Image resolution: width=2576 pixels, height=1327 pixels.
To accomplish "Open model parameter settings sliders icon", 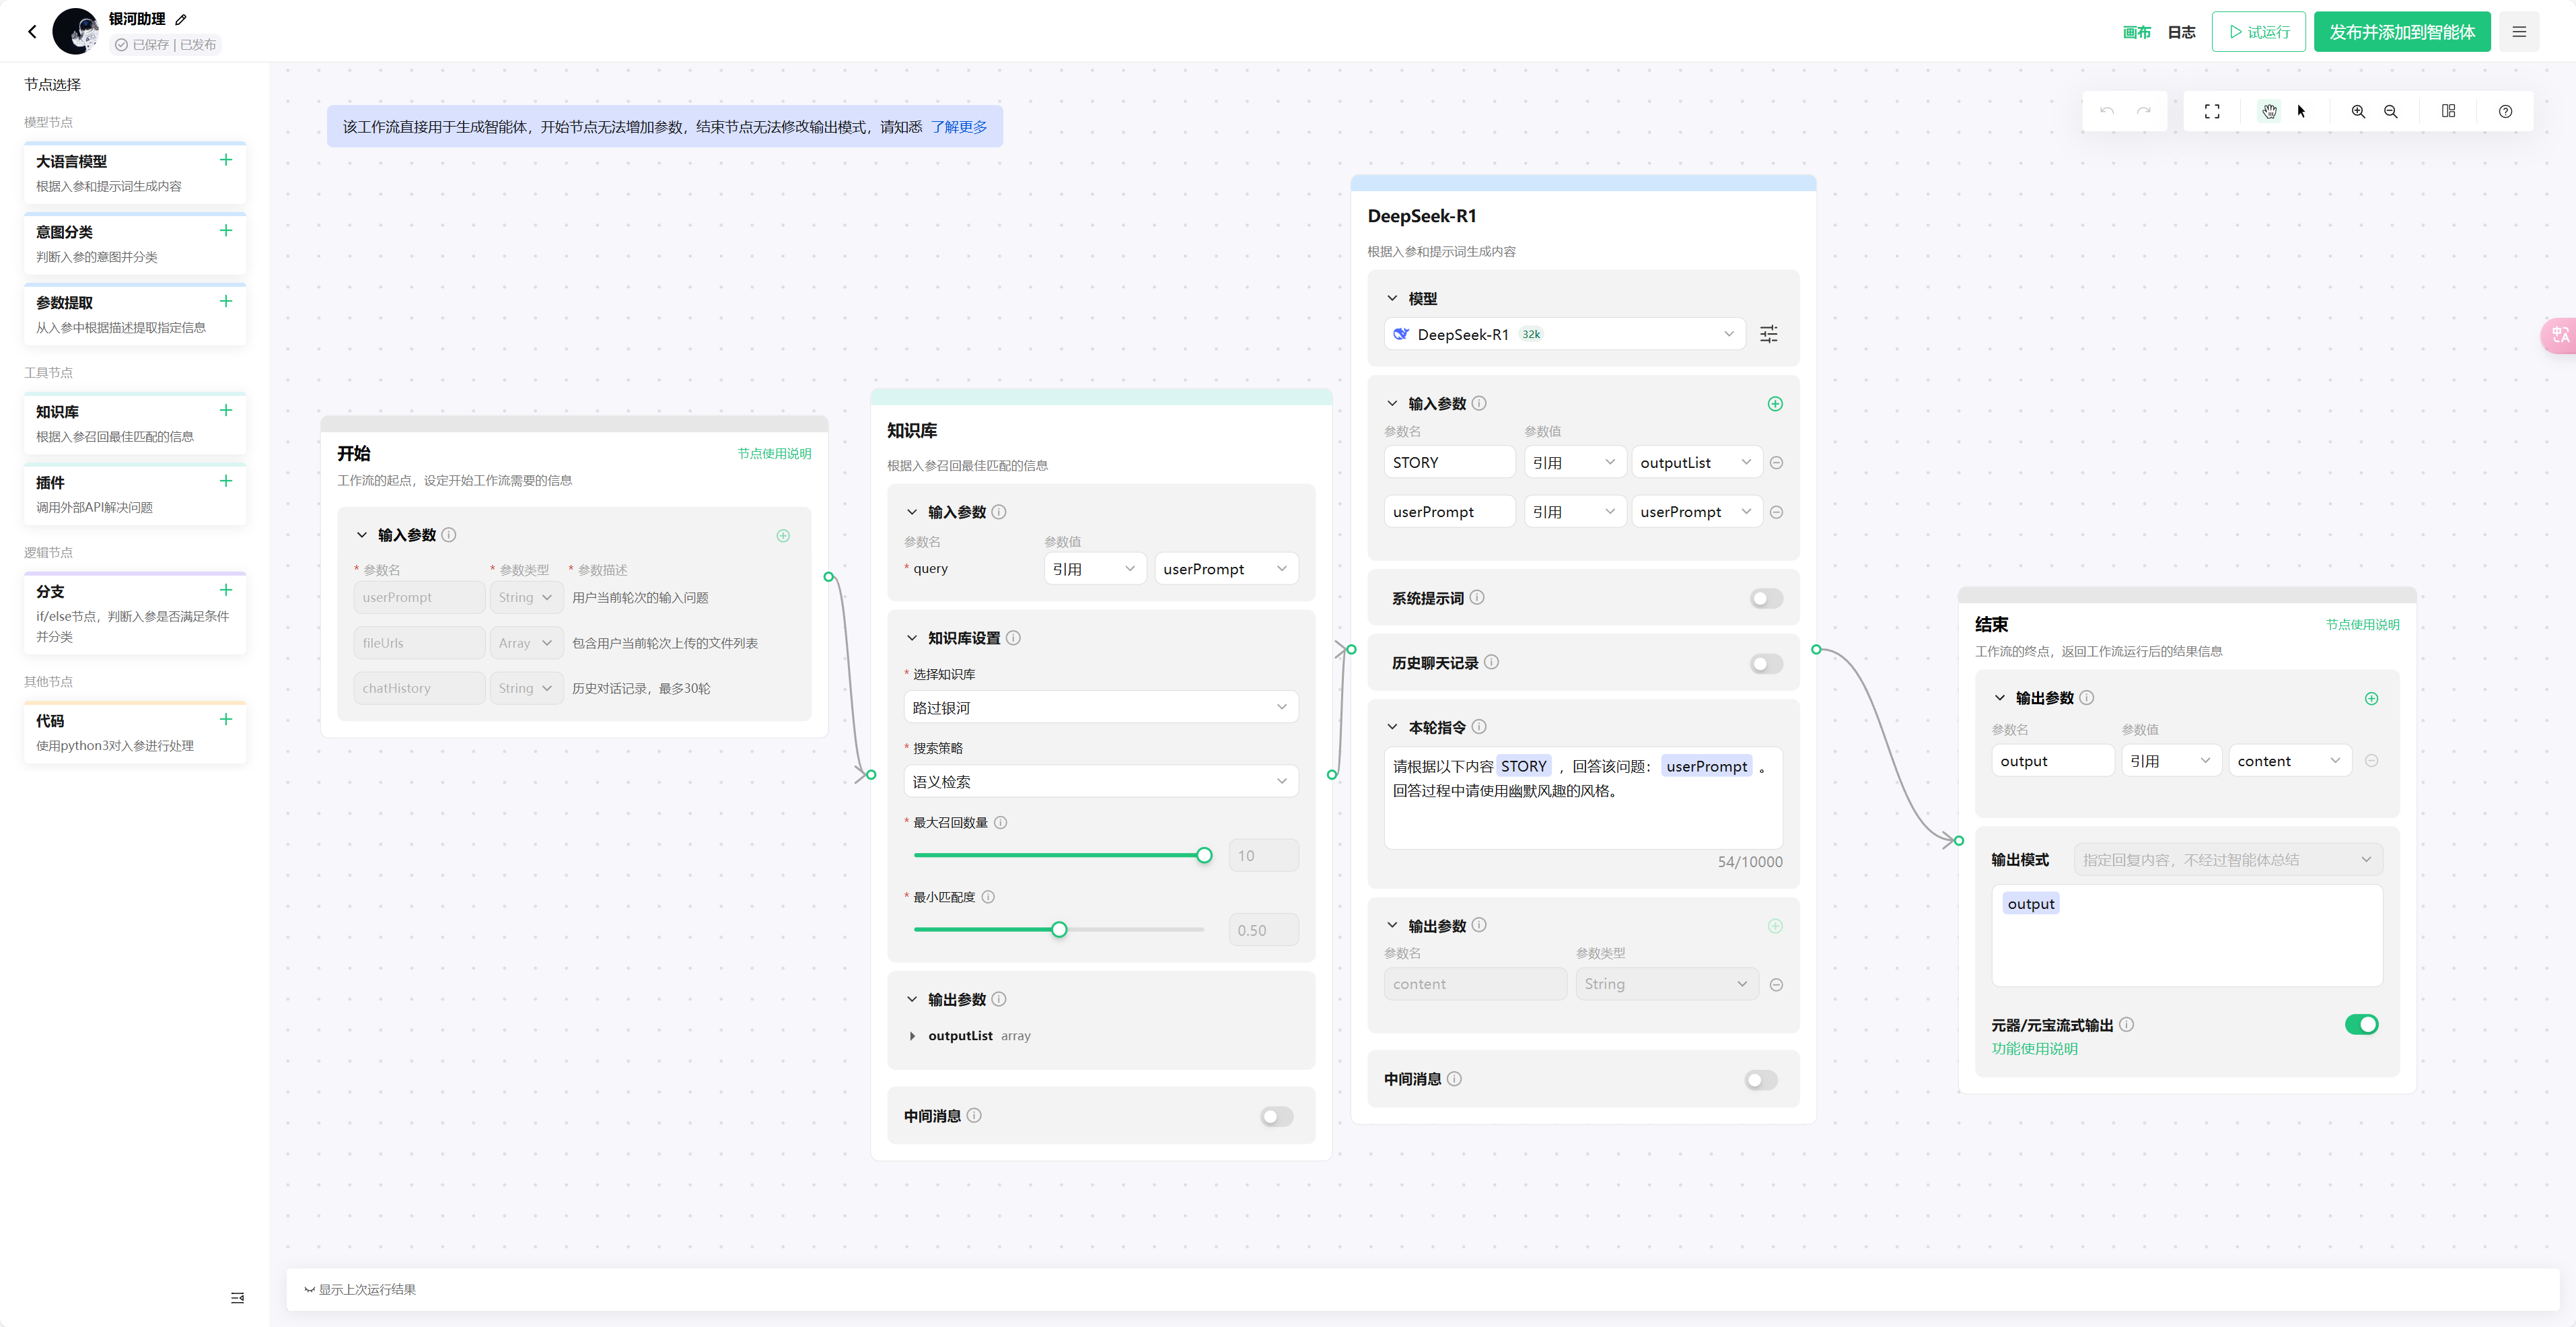I will tap(1768, 334).
